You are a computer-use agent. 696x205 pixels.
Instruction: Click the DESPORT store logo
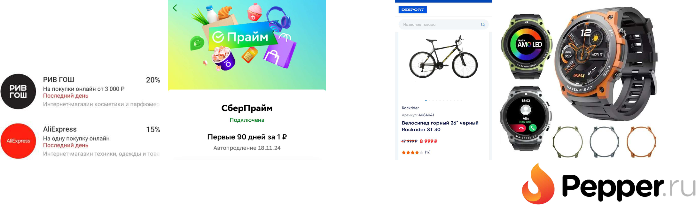coord(412,10)
